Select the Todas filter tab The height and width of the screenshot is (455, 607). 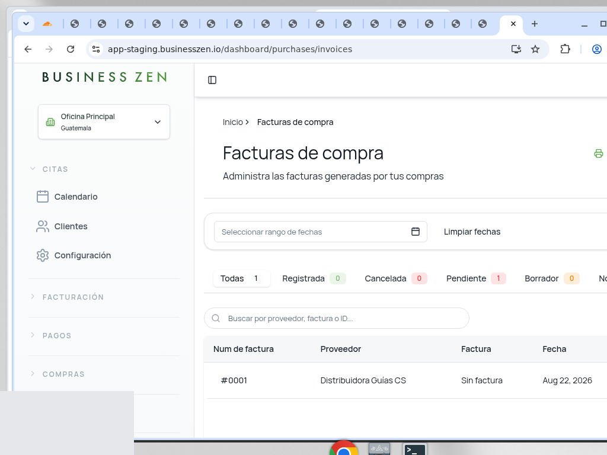coord(242,278)
